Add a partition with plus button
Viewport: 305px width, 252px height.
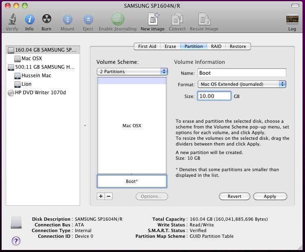(101, 196)
